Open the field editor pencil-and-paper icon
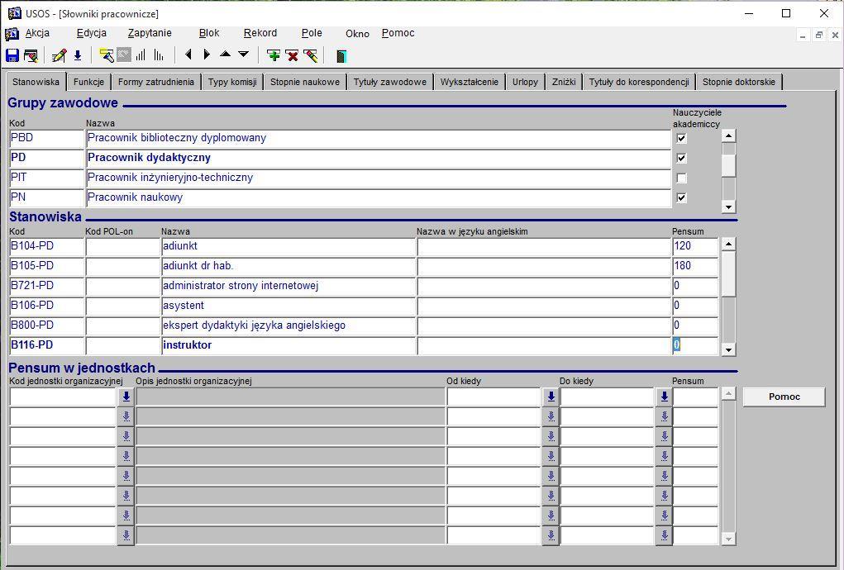The image size is (844, 570). coord(59,55)
